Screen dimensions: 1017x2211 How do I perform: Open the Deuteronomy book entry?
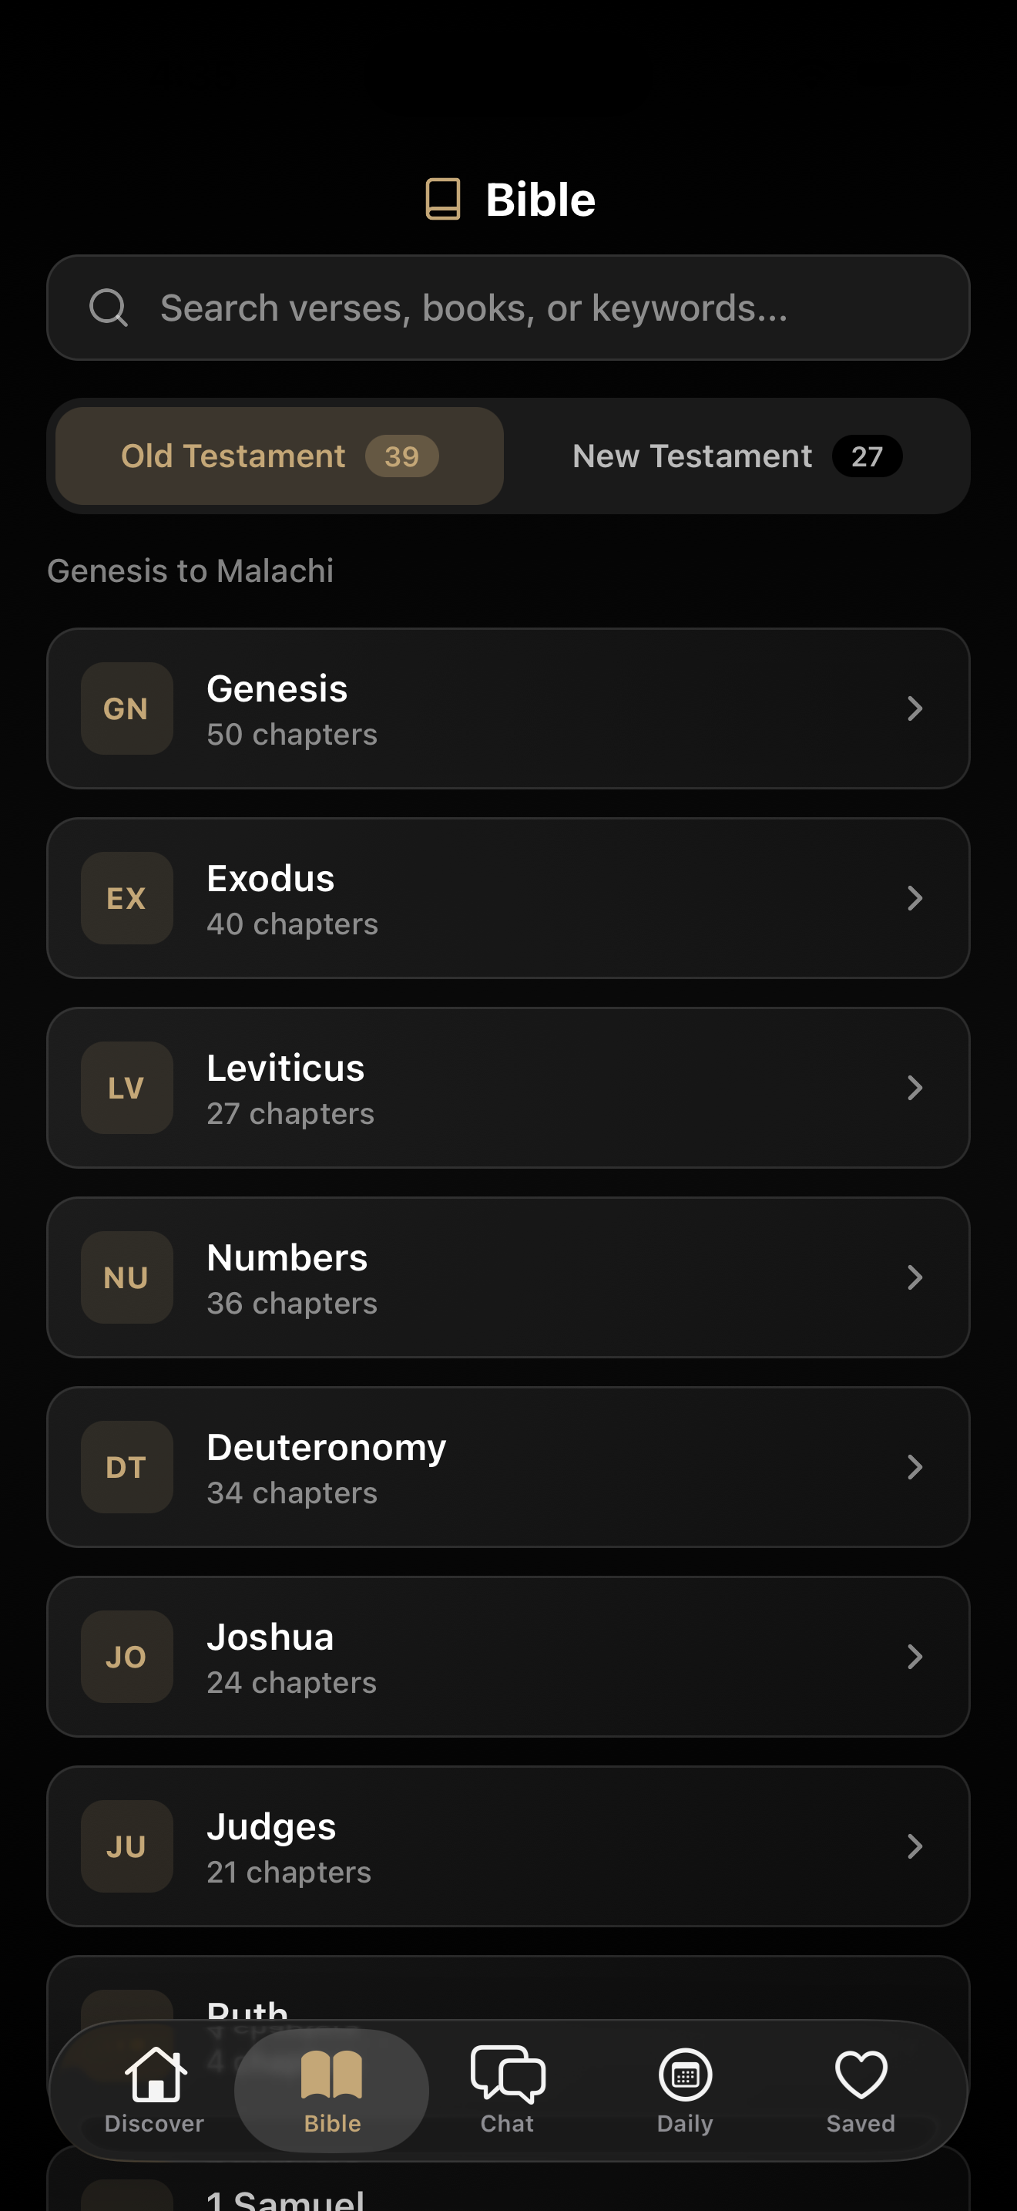tap(508, 1468)
